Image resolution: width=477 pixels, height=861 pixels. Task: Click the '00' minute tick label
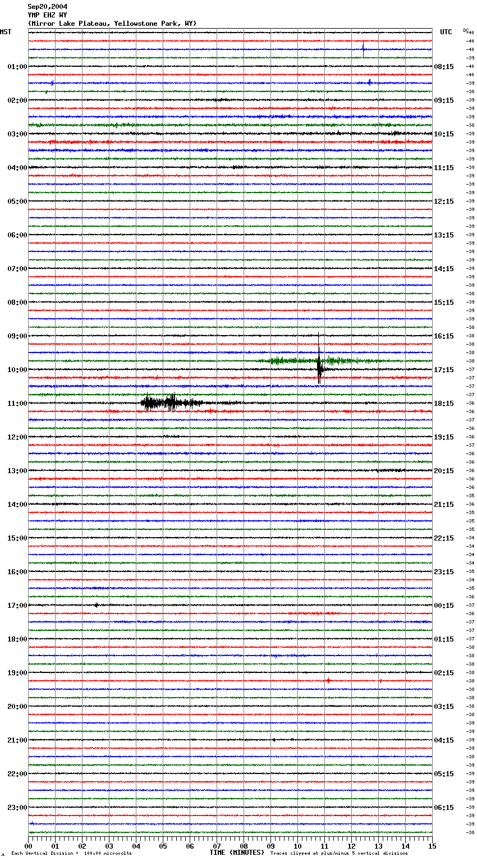click(x=29, y=846)
